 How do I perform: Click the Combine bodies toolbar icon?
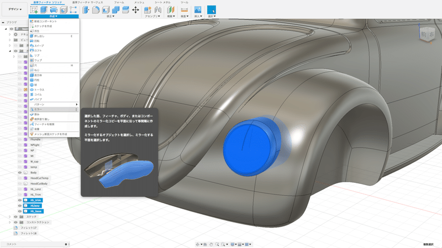[115, 10]
